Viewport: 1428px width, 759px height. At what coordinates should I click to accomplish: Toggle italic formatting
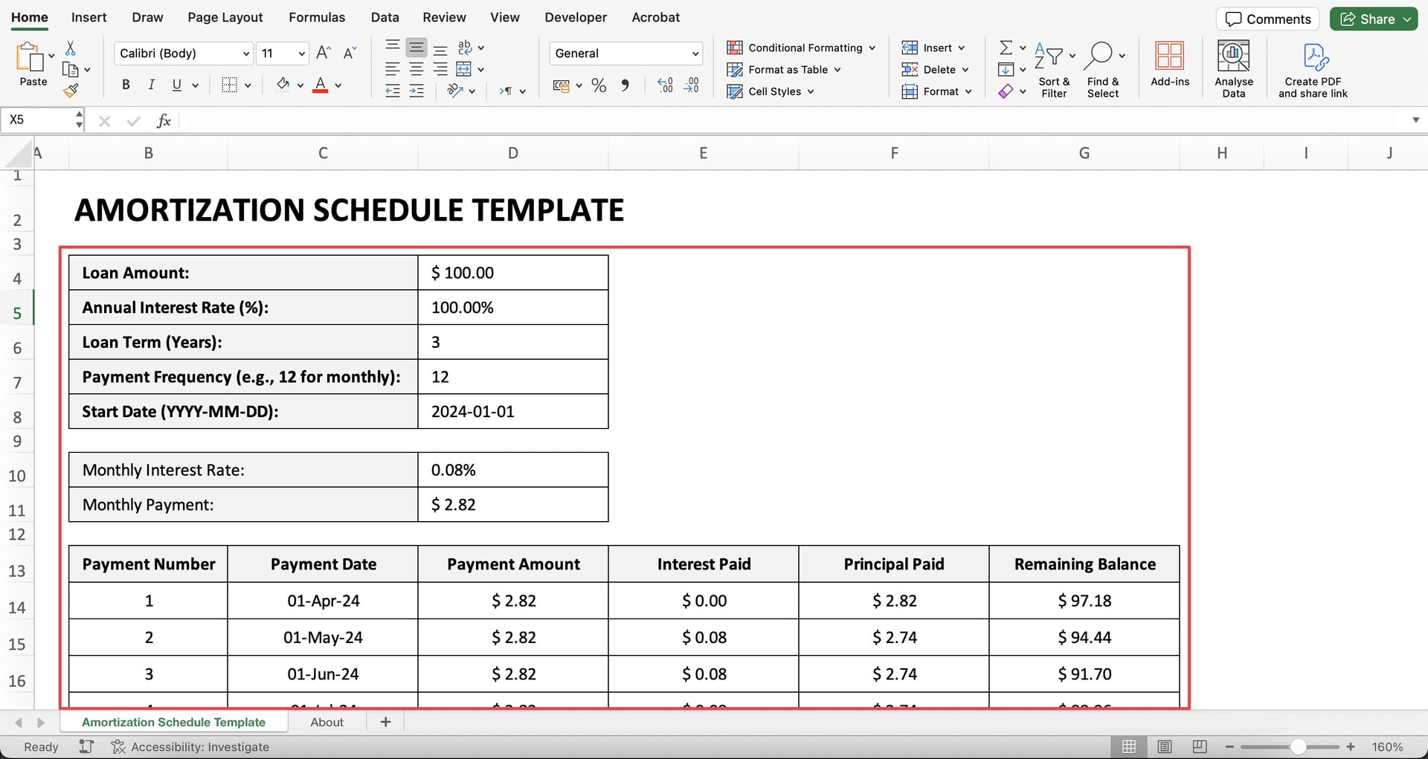[151, 85]
